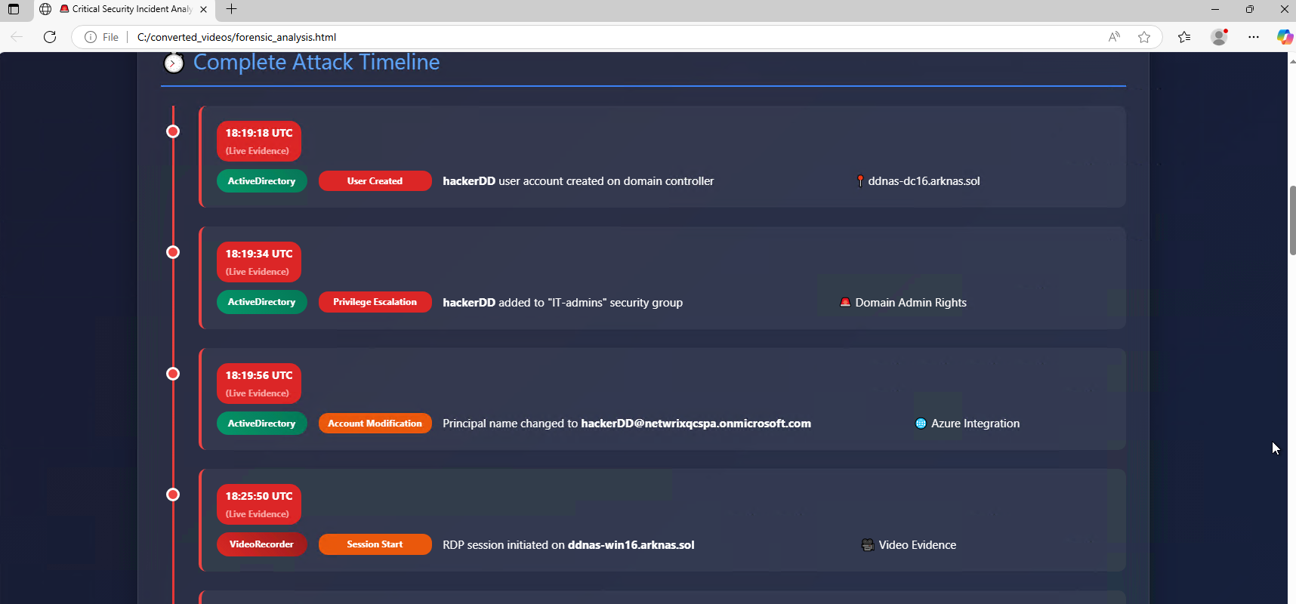
Task: Click the RDP session initiated description
Action: point(569,545)
